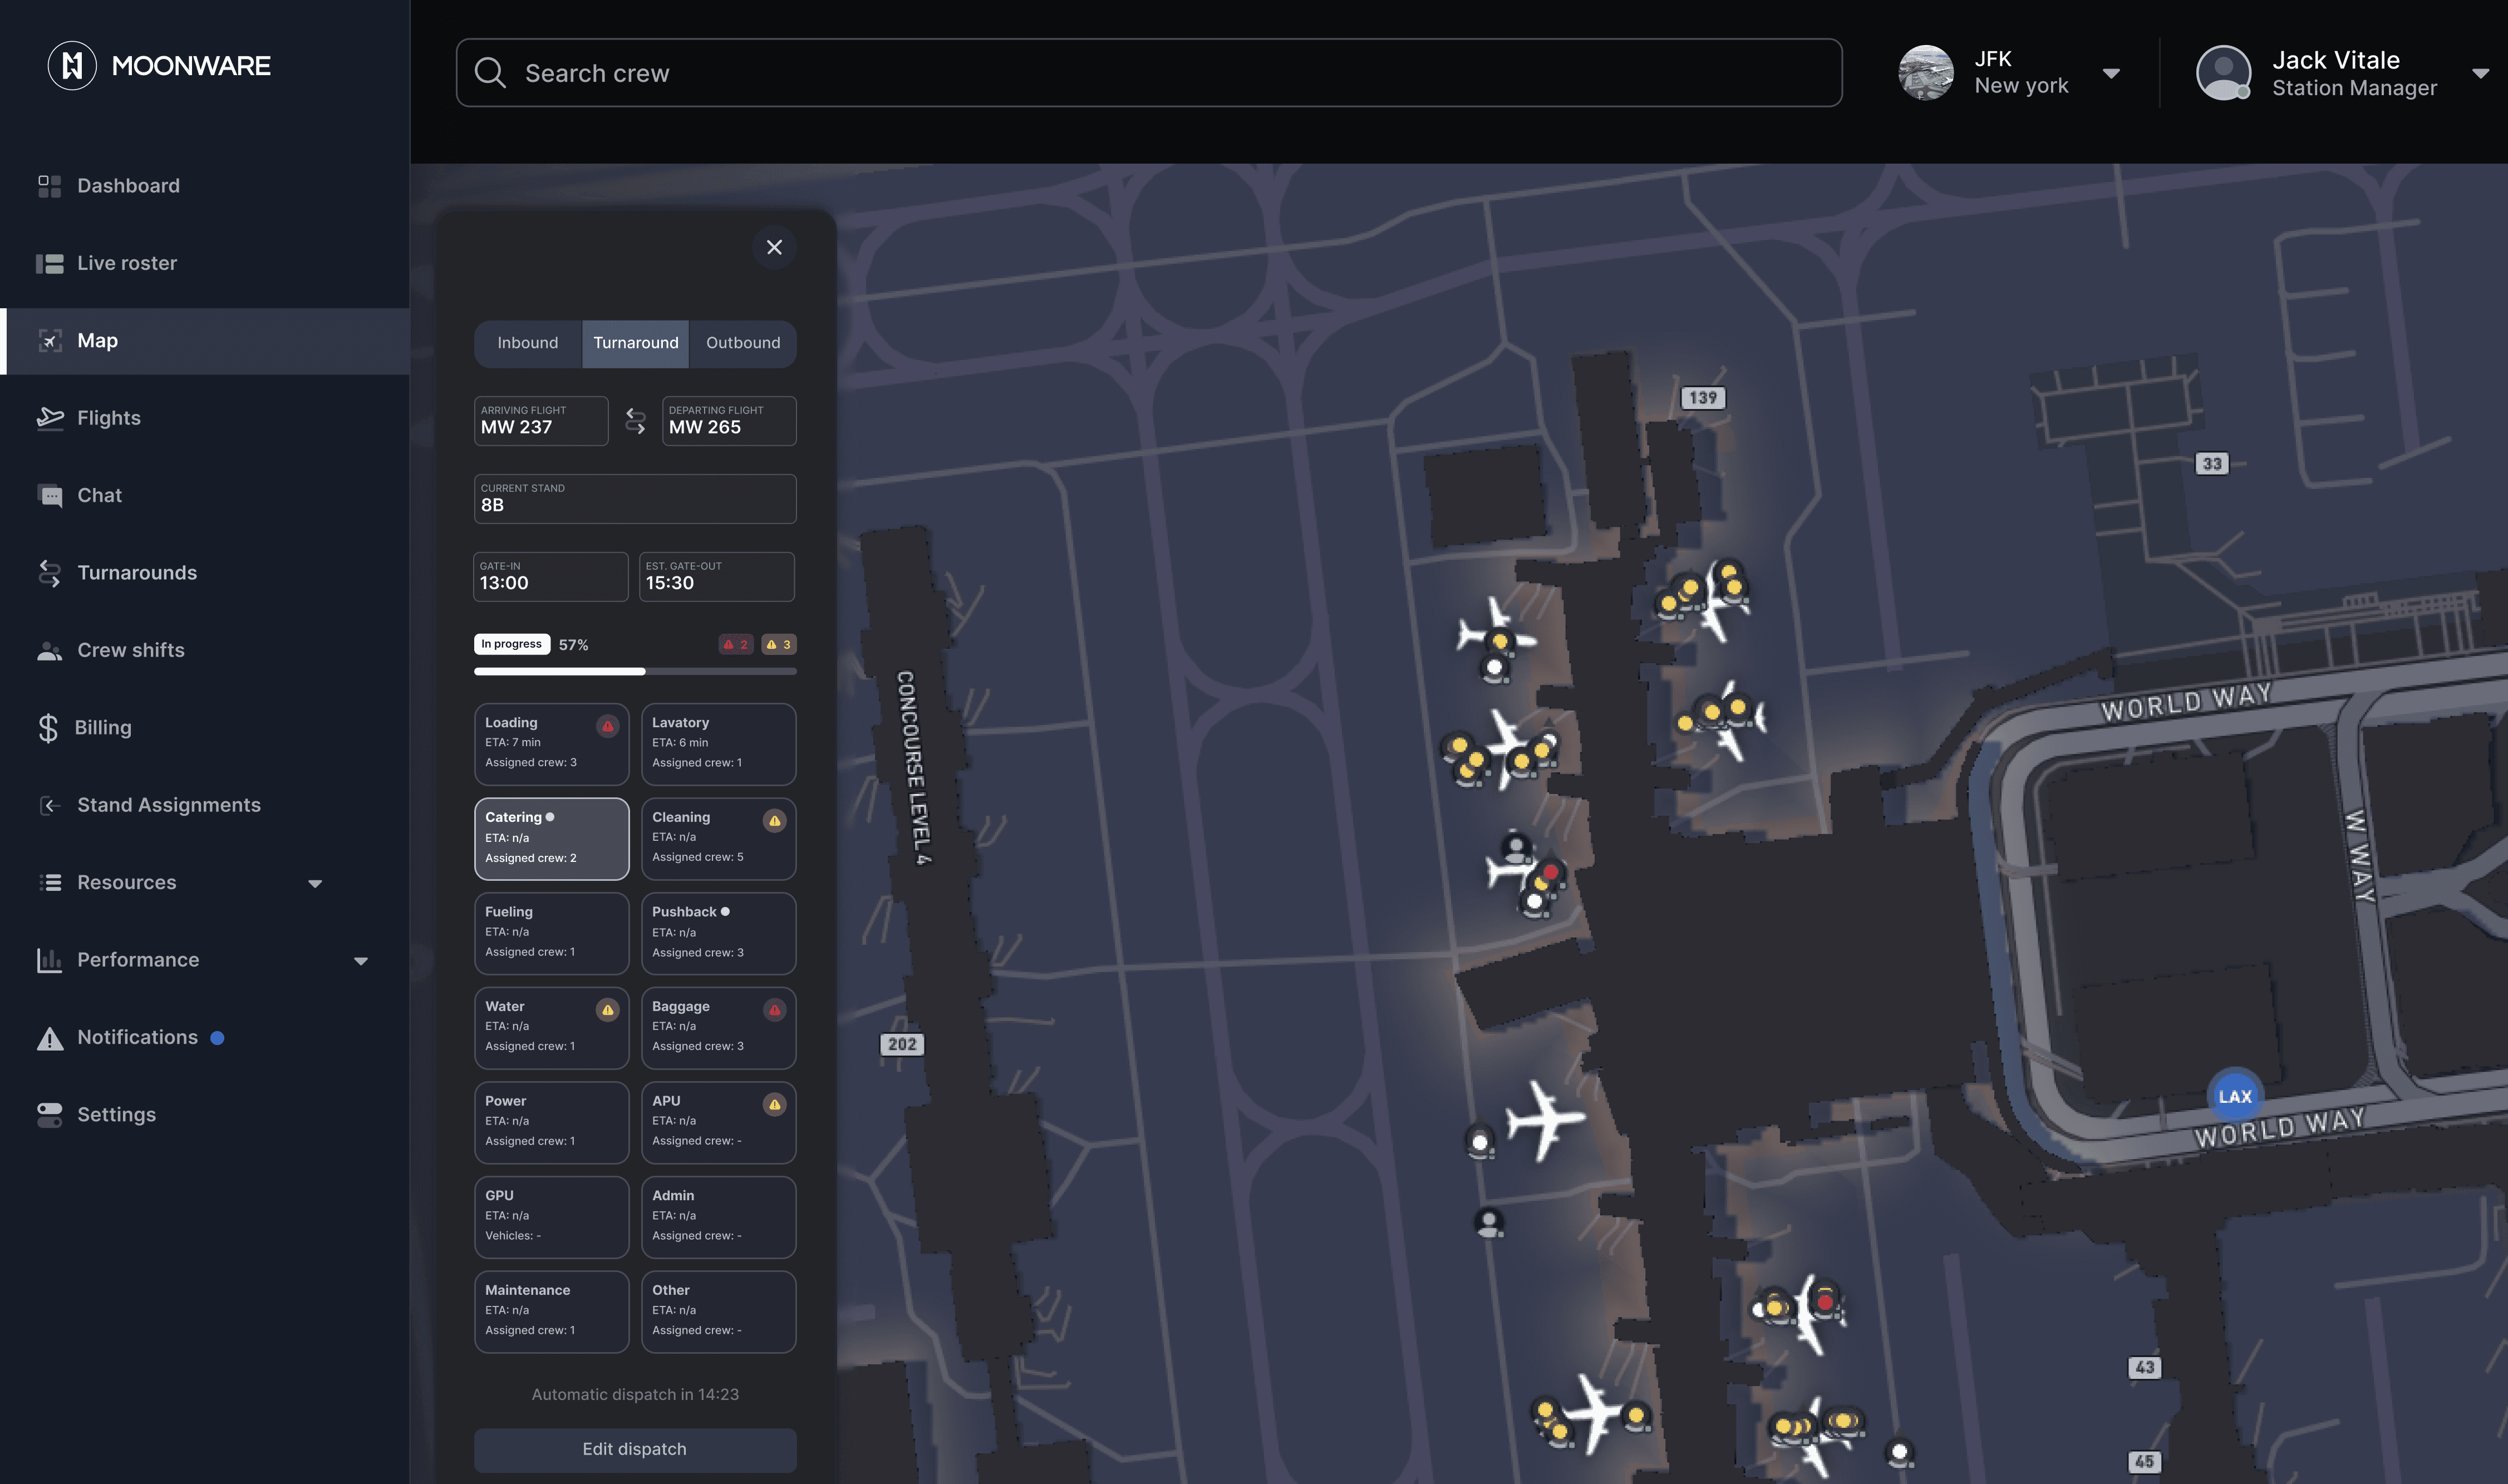
Task: Switch to the Inbound tab
Action: (x=528, y=343)
